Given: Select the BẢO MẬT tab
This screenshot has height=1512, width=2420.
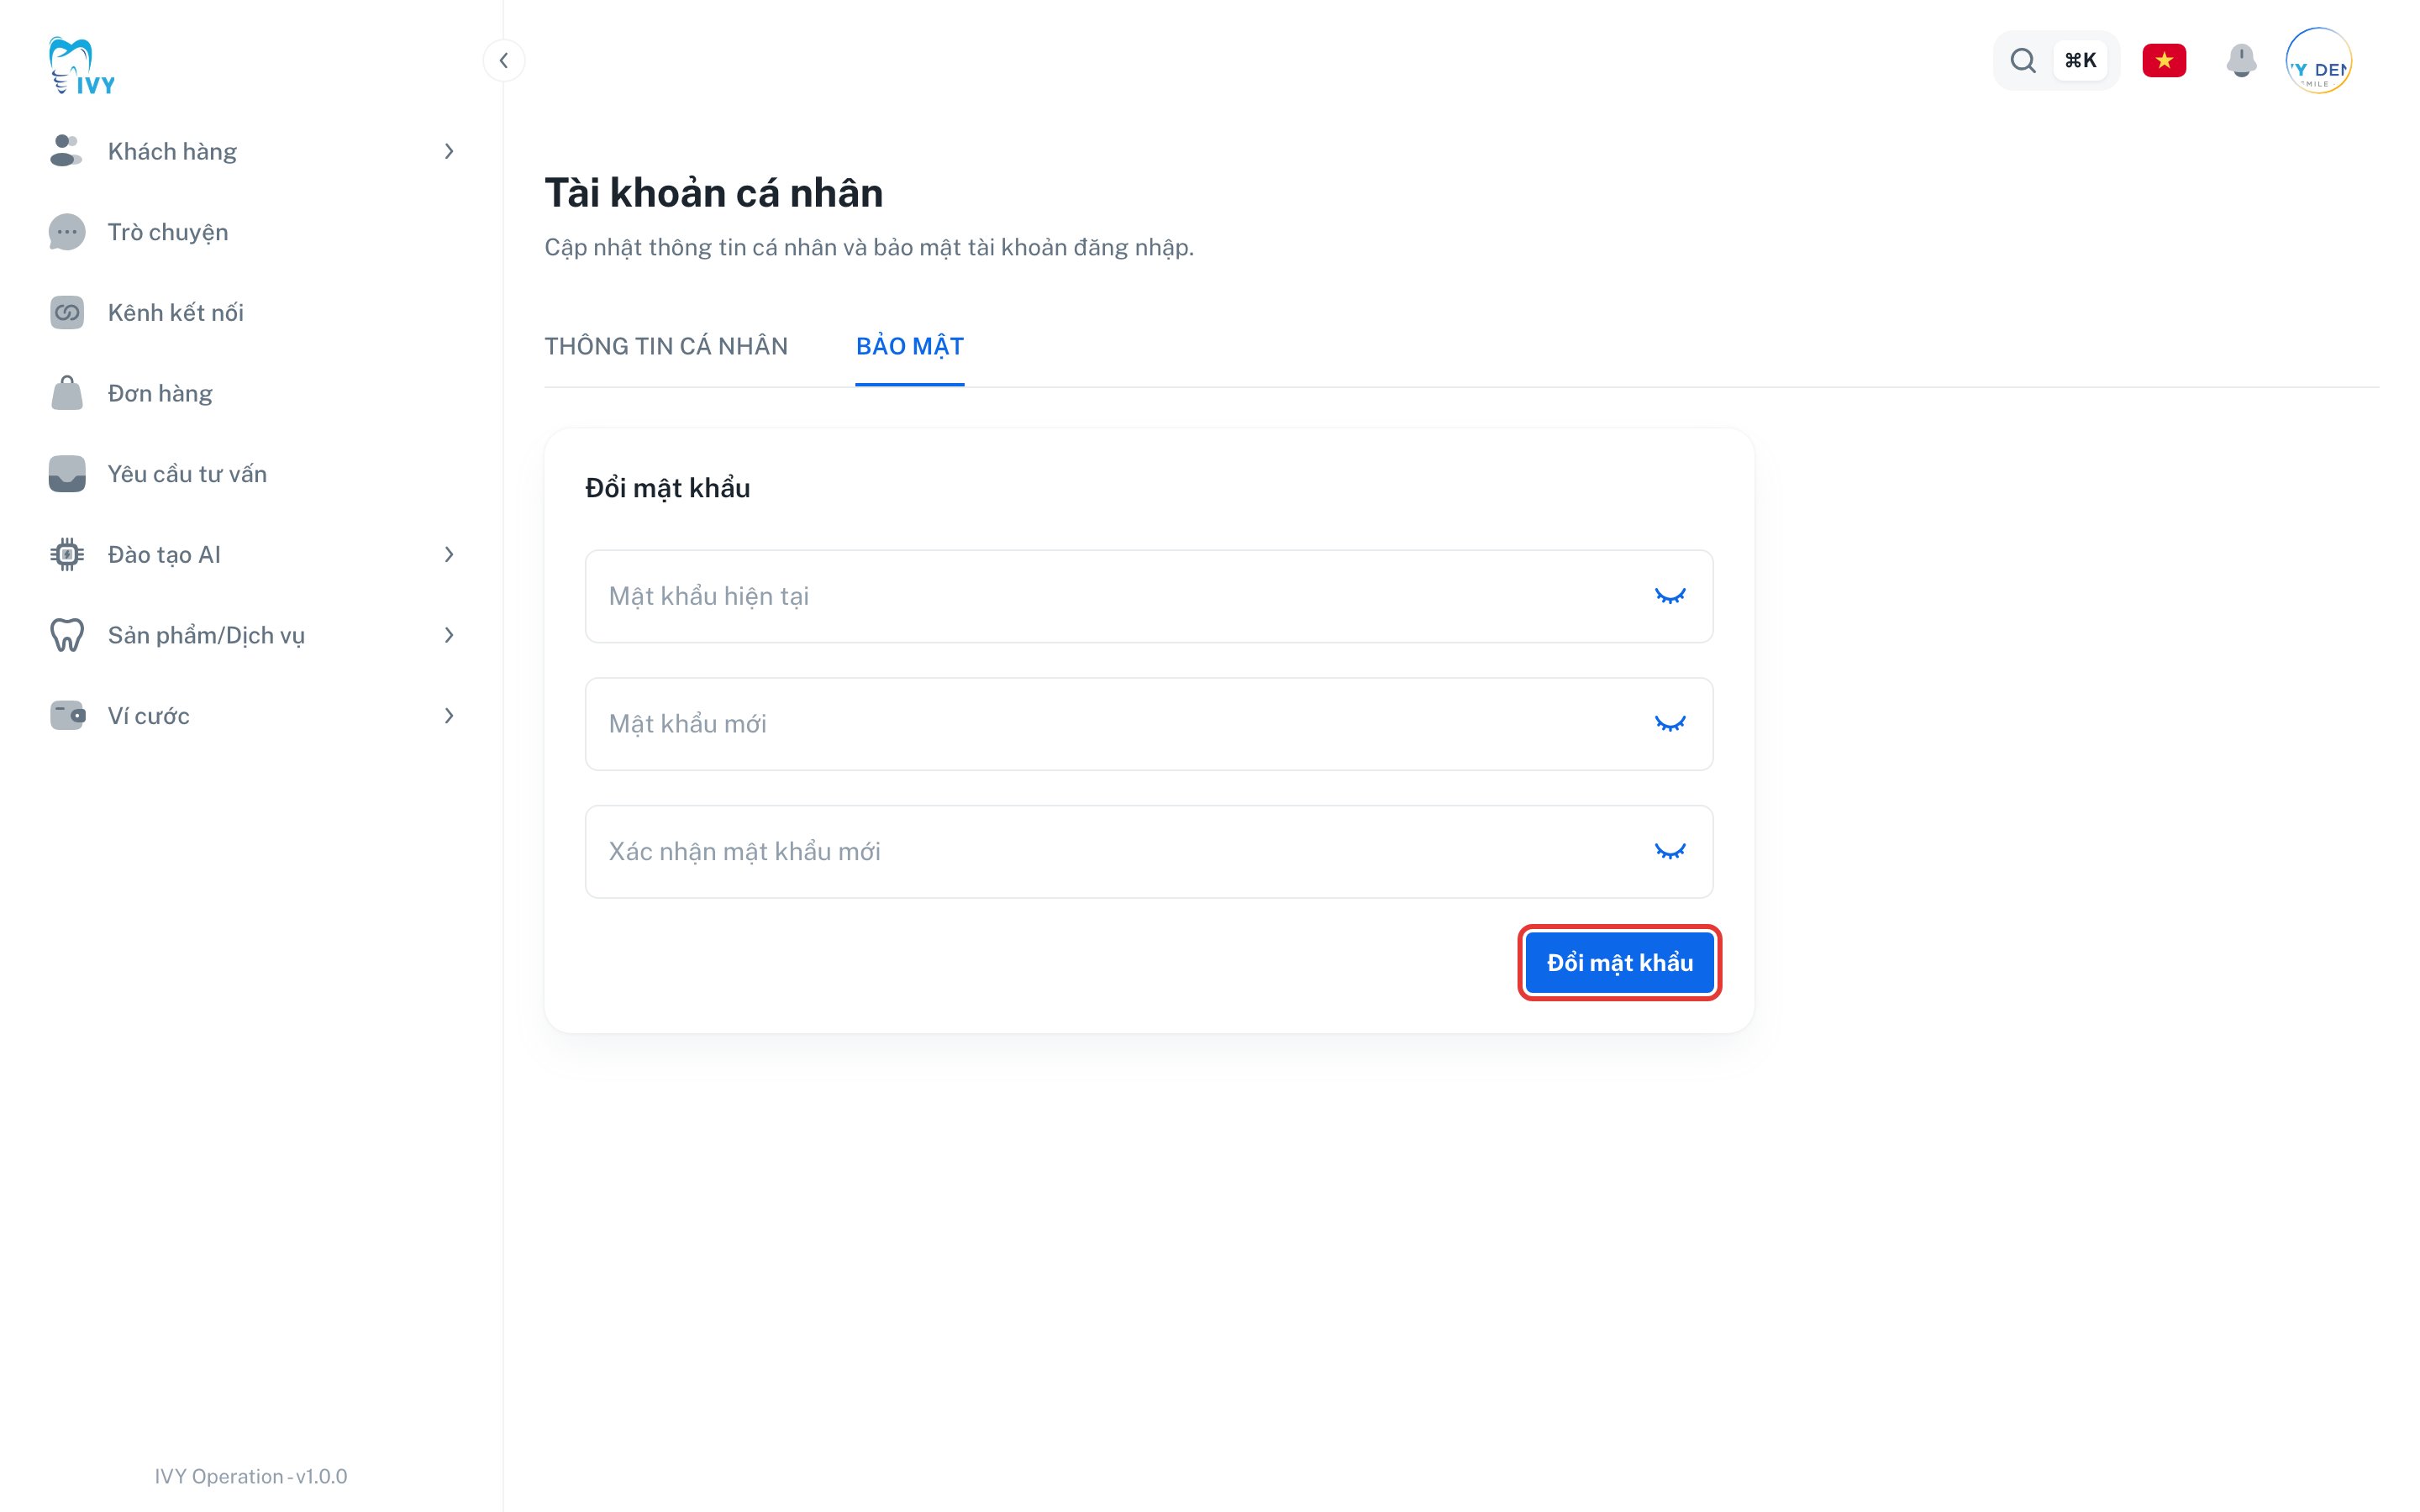Looking at the screenshot, I should coord(910,346).
